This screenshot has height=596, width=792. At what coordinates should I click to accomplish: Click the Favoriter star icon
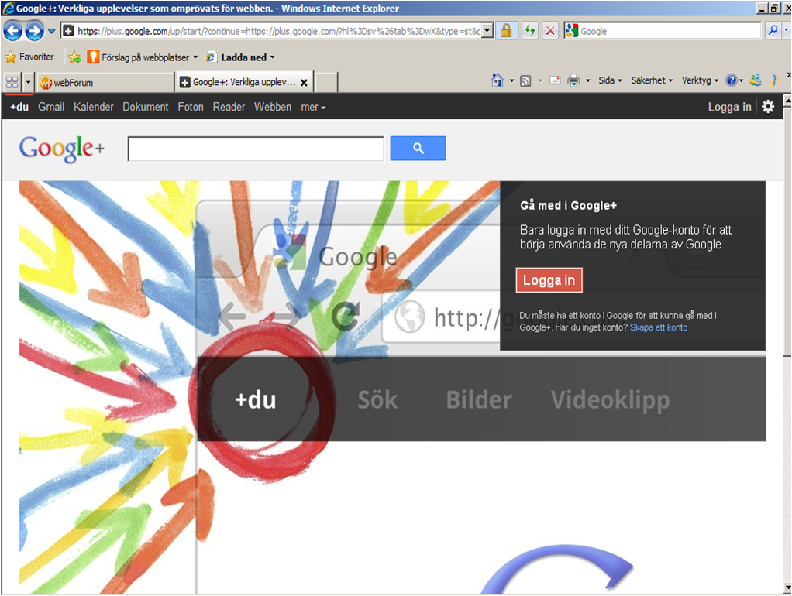10,57
